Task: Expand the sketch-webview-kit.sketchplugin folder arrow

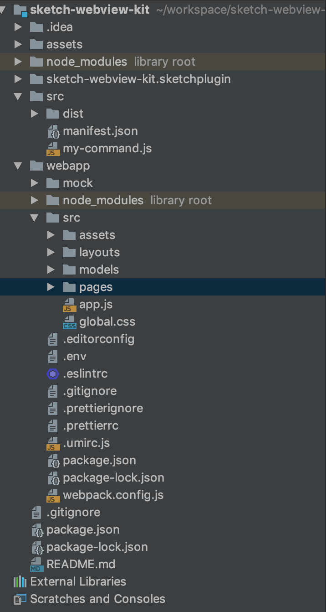Action: (x=18, y=79)
